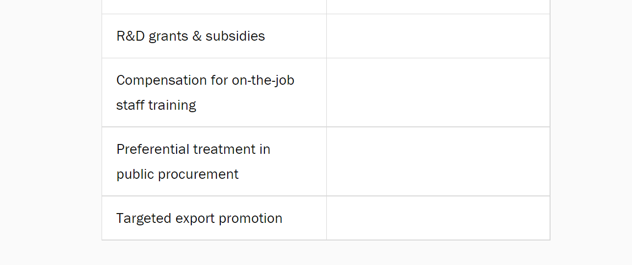The height and width of the screenshot is (265, 632).
Task: Click the 'on-the-job' phrase in the table
Action: (263, 80)
